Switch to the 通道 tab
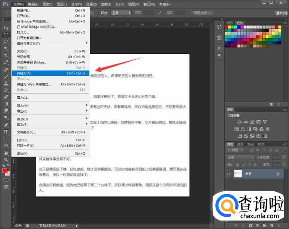The image size is (289, 229). [x=240, y=144]
